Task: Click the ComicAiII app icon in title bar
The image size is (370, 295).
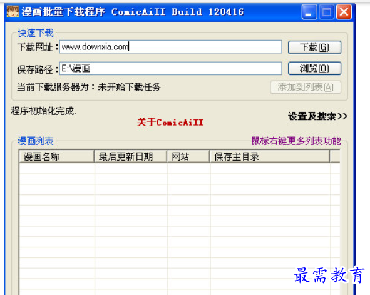Action: click(x=13, y=11)
